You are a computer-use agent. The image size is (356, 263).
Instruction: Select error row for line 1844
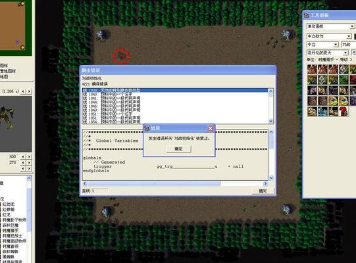pyautogui.click(x=175, y=102)
